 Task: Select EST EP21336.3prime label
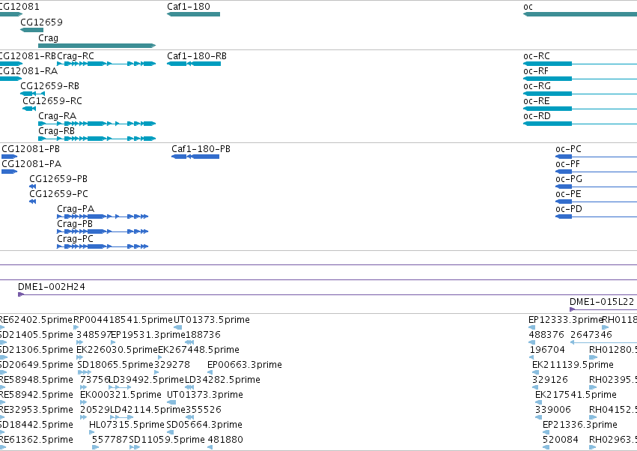pyautogui.click(x=580, y=425)
